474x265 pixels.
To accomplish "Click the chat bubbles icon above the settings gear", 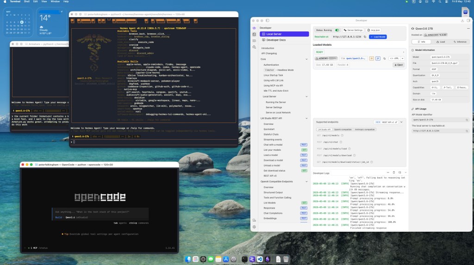I will coord(254,220).
